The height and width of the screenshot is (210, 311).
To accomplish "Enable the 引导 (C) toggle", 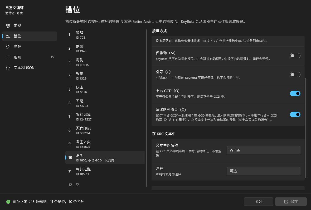I will click(x=295, y=75).
